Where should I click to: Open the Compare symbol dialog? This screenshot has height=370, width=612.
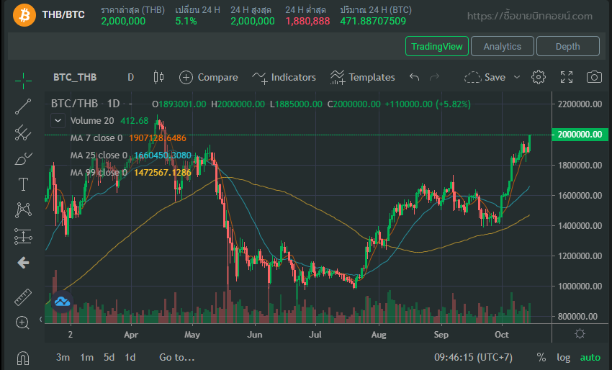tap(208, 77)
